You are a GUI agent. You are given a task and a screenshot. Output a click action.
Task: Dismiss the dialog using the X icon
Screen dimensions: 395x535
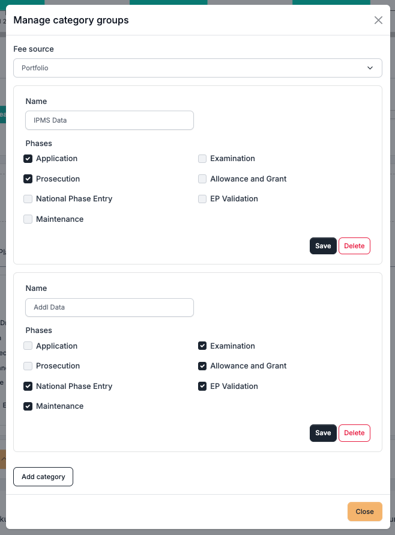[378, 20]
